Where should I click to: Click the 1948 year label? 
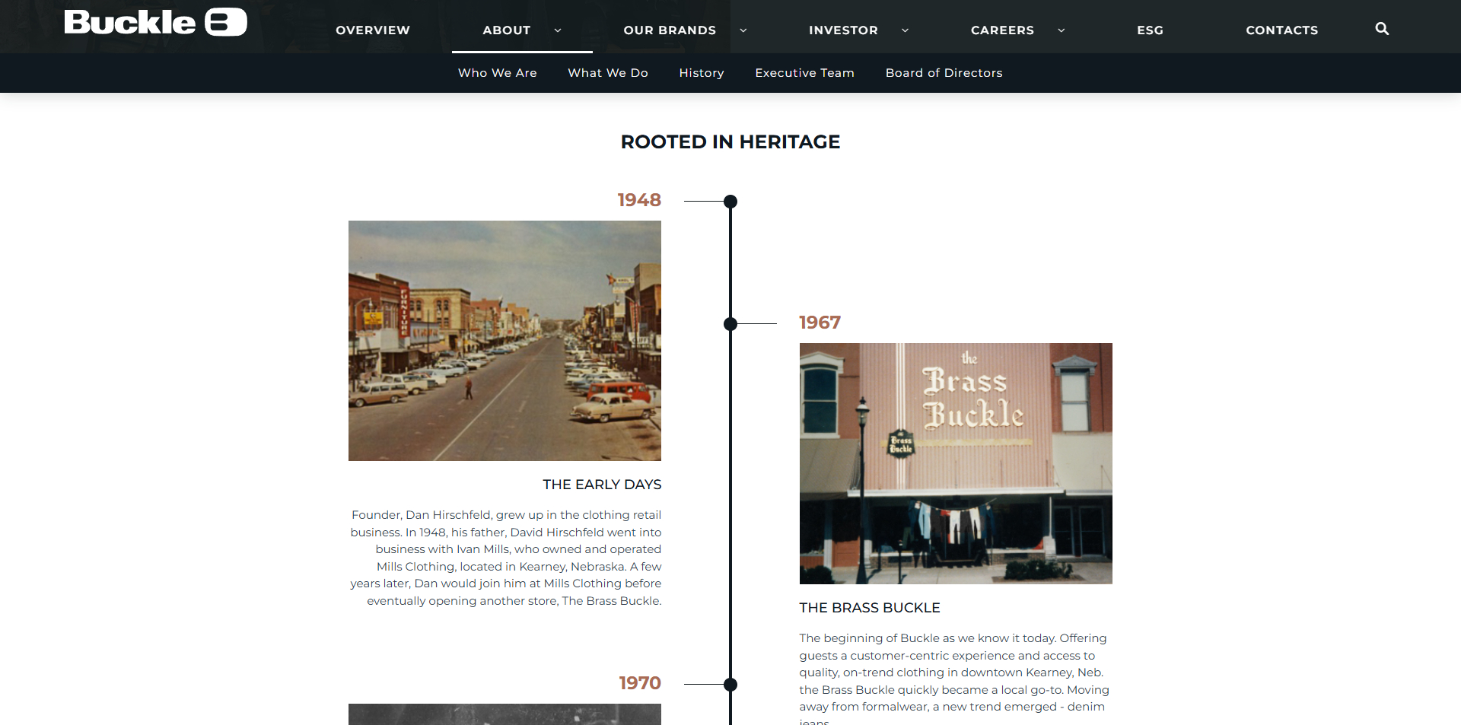(x=639, y=200)
